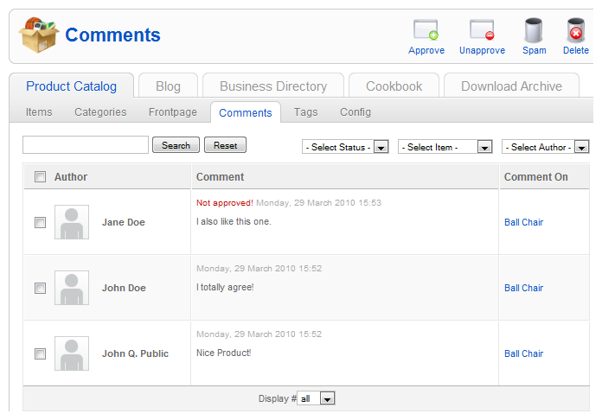602x420 pixels.
Task: Open the Select Author dropdown
Action: 546,147
